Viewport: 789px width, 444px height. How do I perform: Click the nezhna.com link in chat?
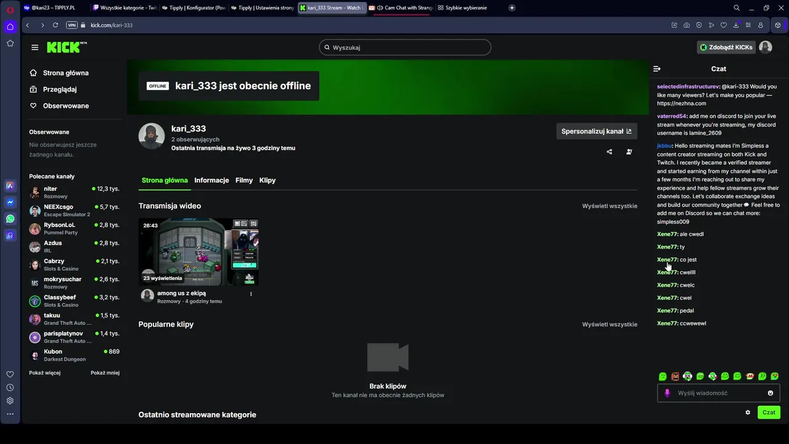coord(682,104)
